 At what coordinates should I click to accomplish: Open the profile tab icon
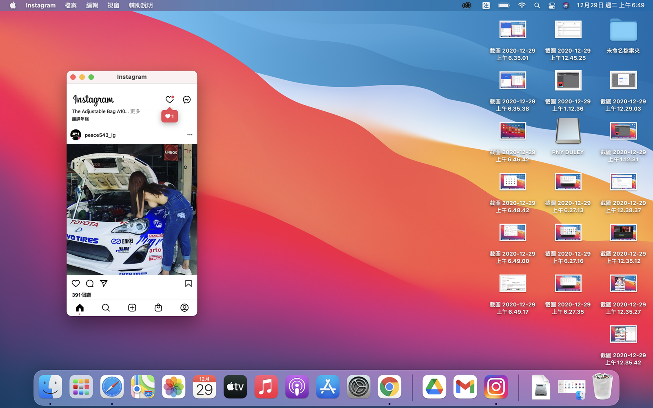(x=184, y=308)
